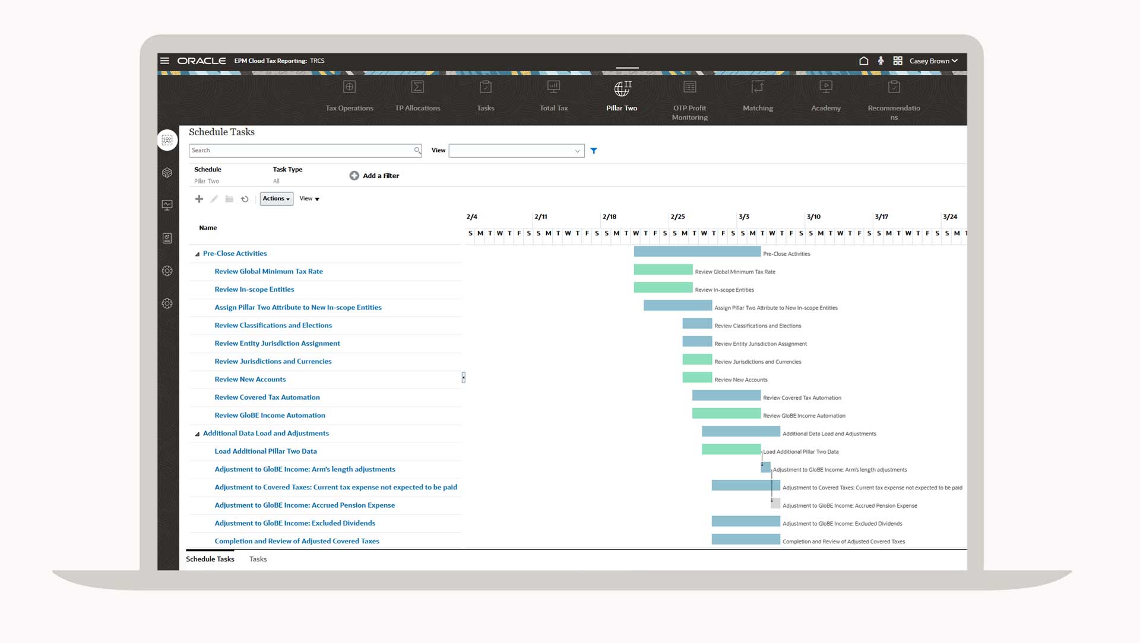Open the accessibility settings icon
Viewport: 1140px width, 643px height.
coord(881,61)
